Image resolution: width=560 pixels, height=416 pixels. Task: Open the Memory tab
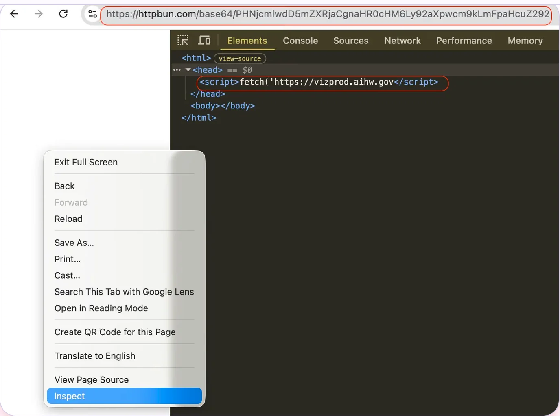point(525,41)
